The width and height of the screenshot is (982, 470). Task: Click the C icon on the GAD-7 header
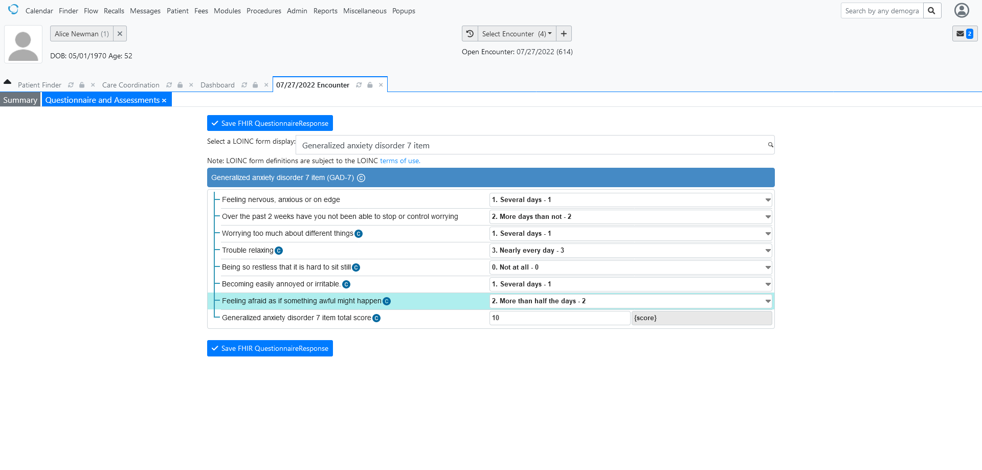point(362,177)
